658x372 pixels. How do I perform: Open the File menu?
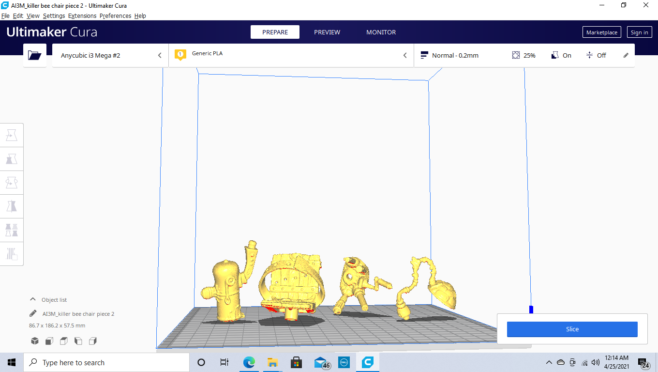pyautogui.click(x=5, y=15)
